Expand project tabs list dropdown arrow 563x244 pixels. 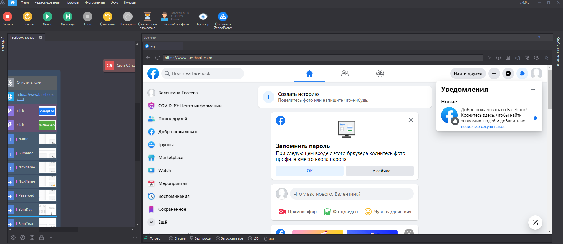point(135,37)
